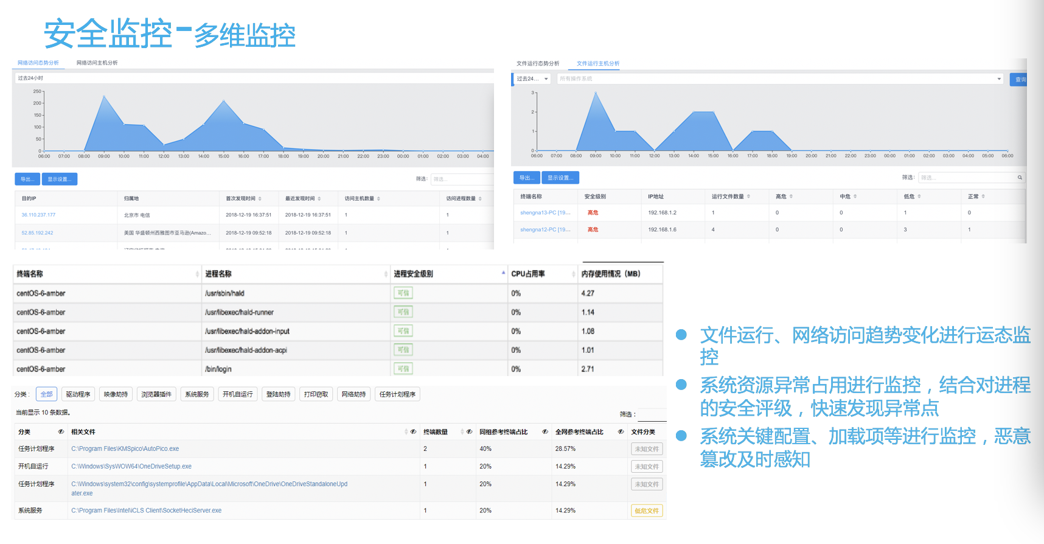Open file link AutoPico.exe
1044x544 pixels.
(125, 449)
